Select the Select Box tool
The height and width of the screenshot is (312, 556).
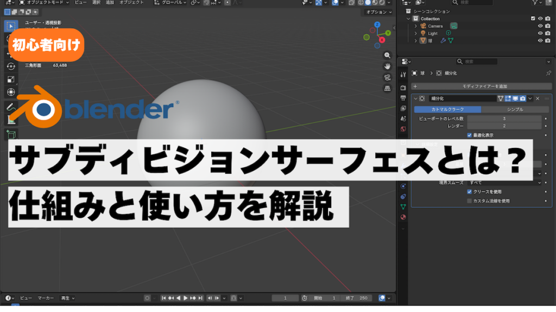(x=11, y=26)
